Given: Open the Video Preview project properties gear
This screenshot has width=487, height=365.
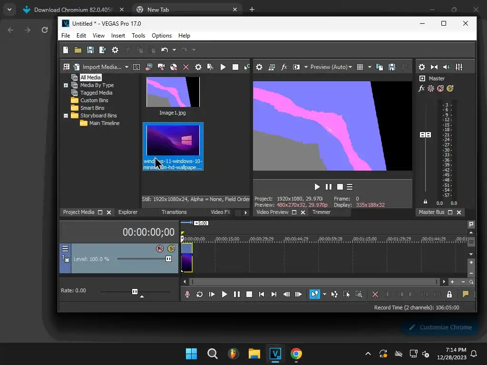Looking at the screenshot, I should click(x=259, y=67).
